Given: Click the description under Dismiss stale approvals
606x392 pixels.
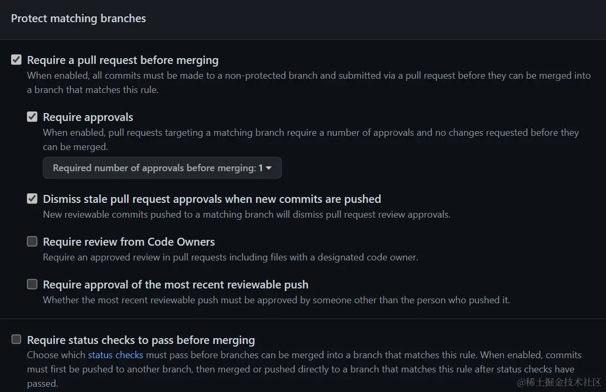Looking at the screenshot, I should click(x=246, y=215).
